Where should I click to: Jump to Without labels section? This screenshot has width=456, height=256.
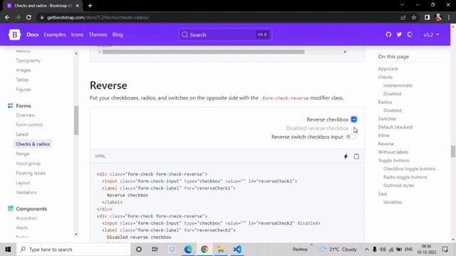[393, 152]
